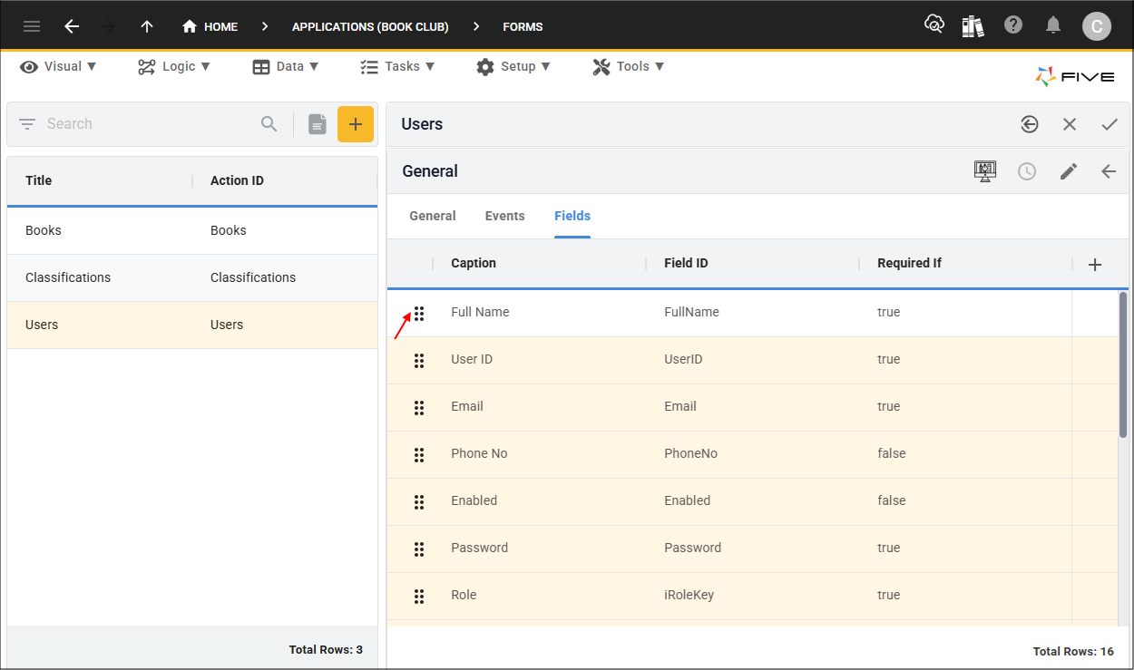The height and width of the screenshot is (670, 1134).
Task: Open the Visual menu
Action: coord(59,66)
